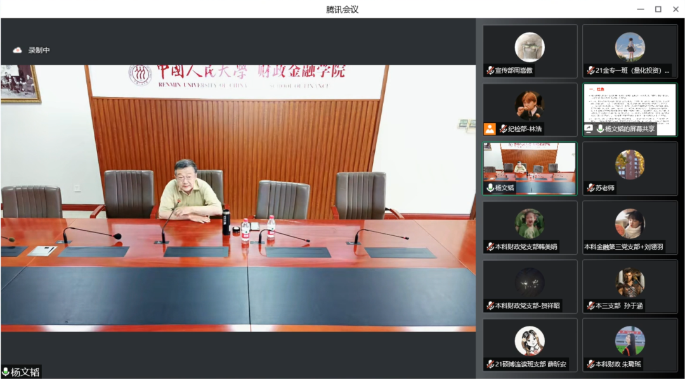Viewport: 685px width, 379px height.
Task: Click the muted mic icon for 本三支部 孙于涵
Action: coord(590,305)
